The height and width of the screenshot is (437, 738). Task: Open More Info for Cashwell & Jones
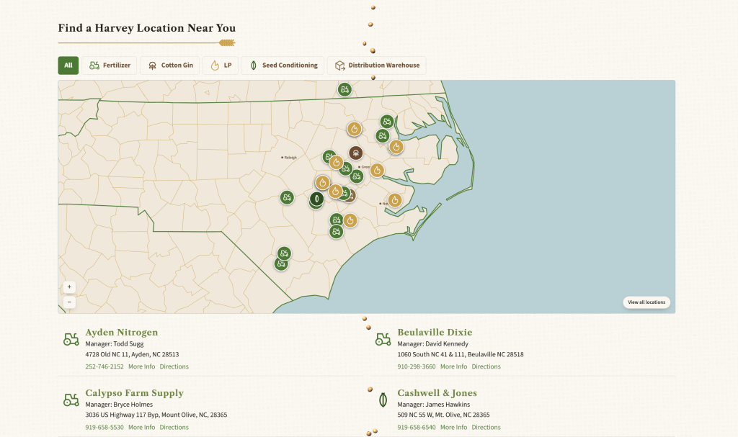pyautogui.click(x=454, y=427)
